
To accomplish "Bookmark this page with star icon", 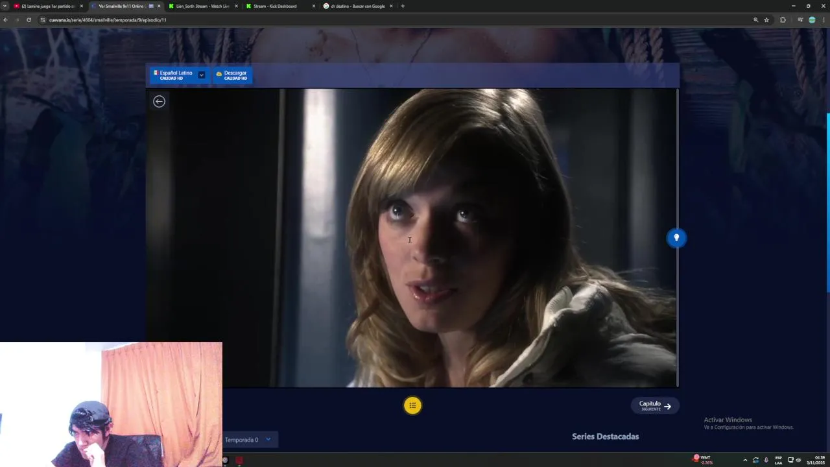I will 766,19.
